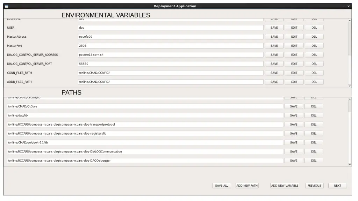Delete the /online/daq/lib path
Screen dimensions: 358x201
[314, 116]
